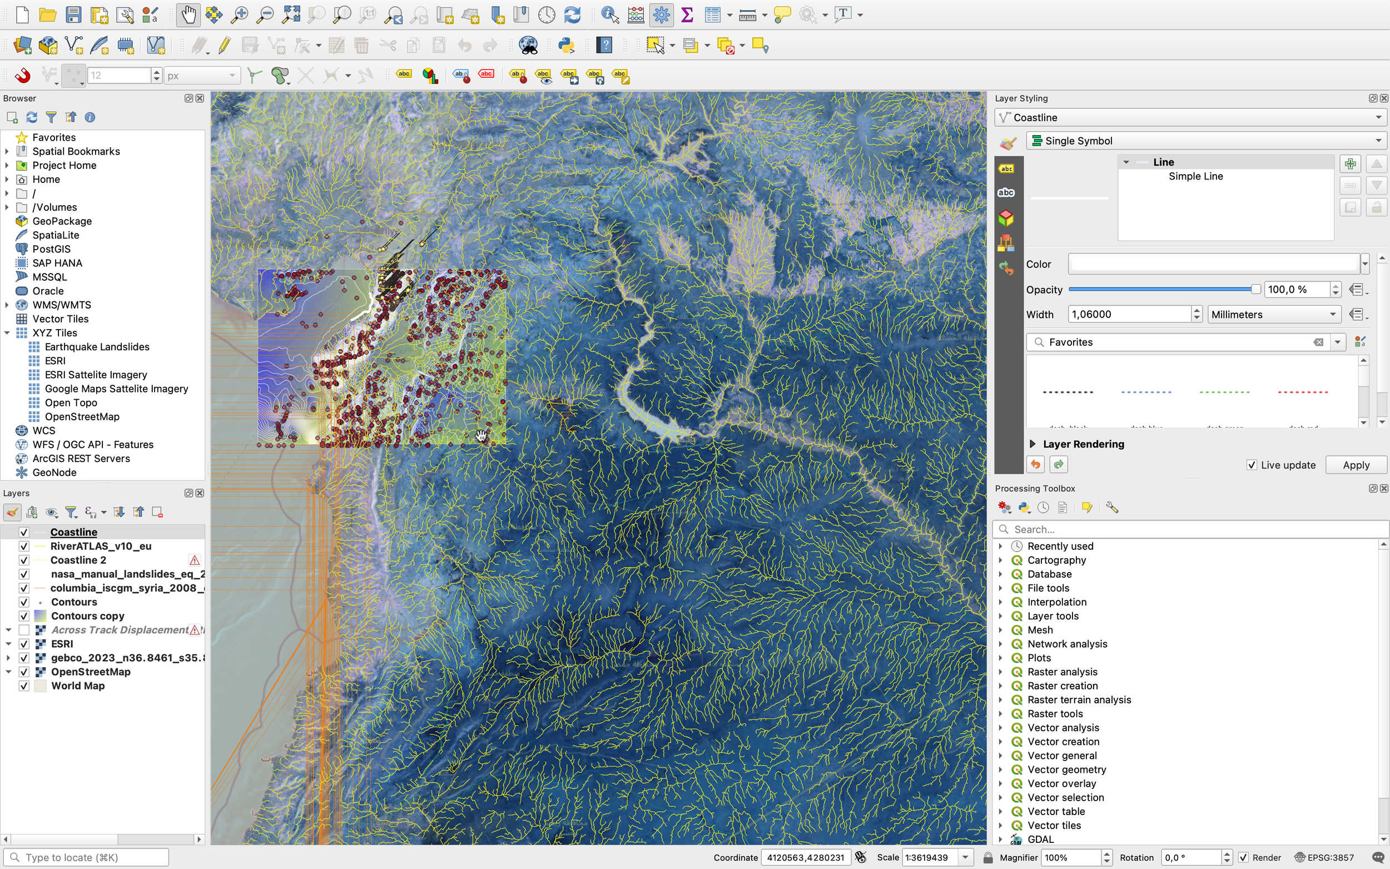Screen dimensions: 1390x869
Task: Open the Python Console icon
Action: 567,46
